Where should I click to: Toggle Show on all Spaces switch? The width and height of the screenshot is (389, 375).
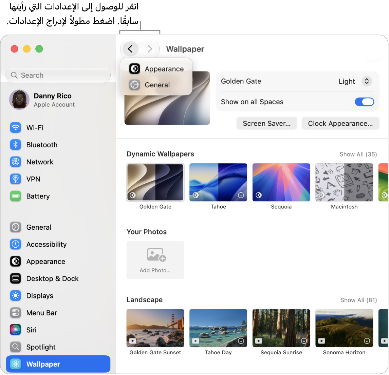(x=364, y=102)
